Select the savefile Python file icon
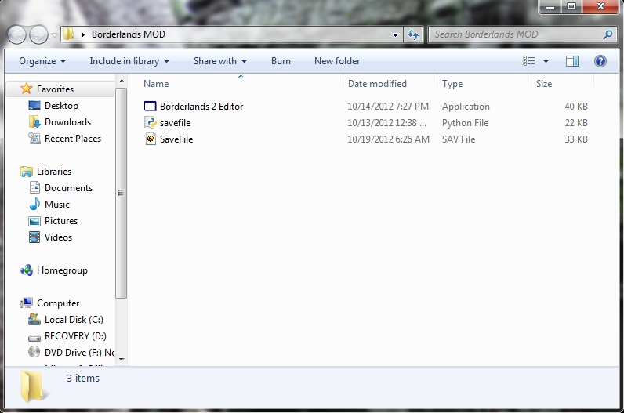This screenshot has width=624, height=413. [x=151, y=123]
